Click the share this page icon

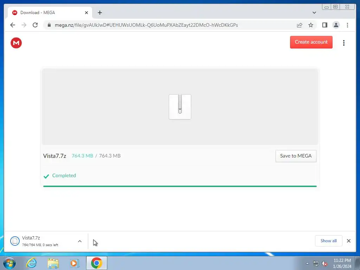pyautogui.click(x=300, y=25)
